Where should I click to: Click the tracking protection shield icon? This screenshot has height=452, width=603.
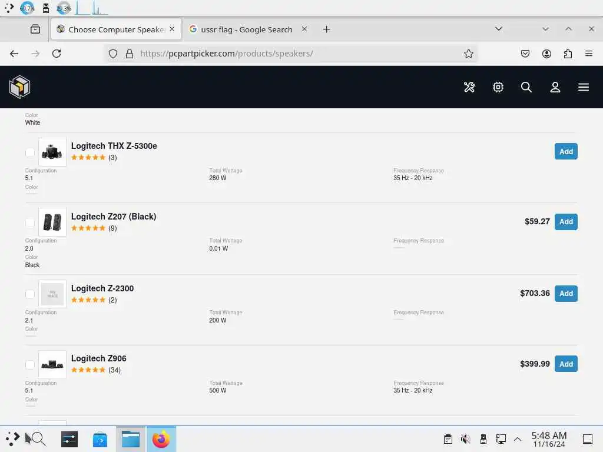tap(112, 54)
